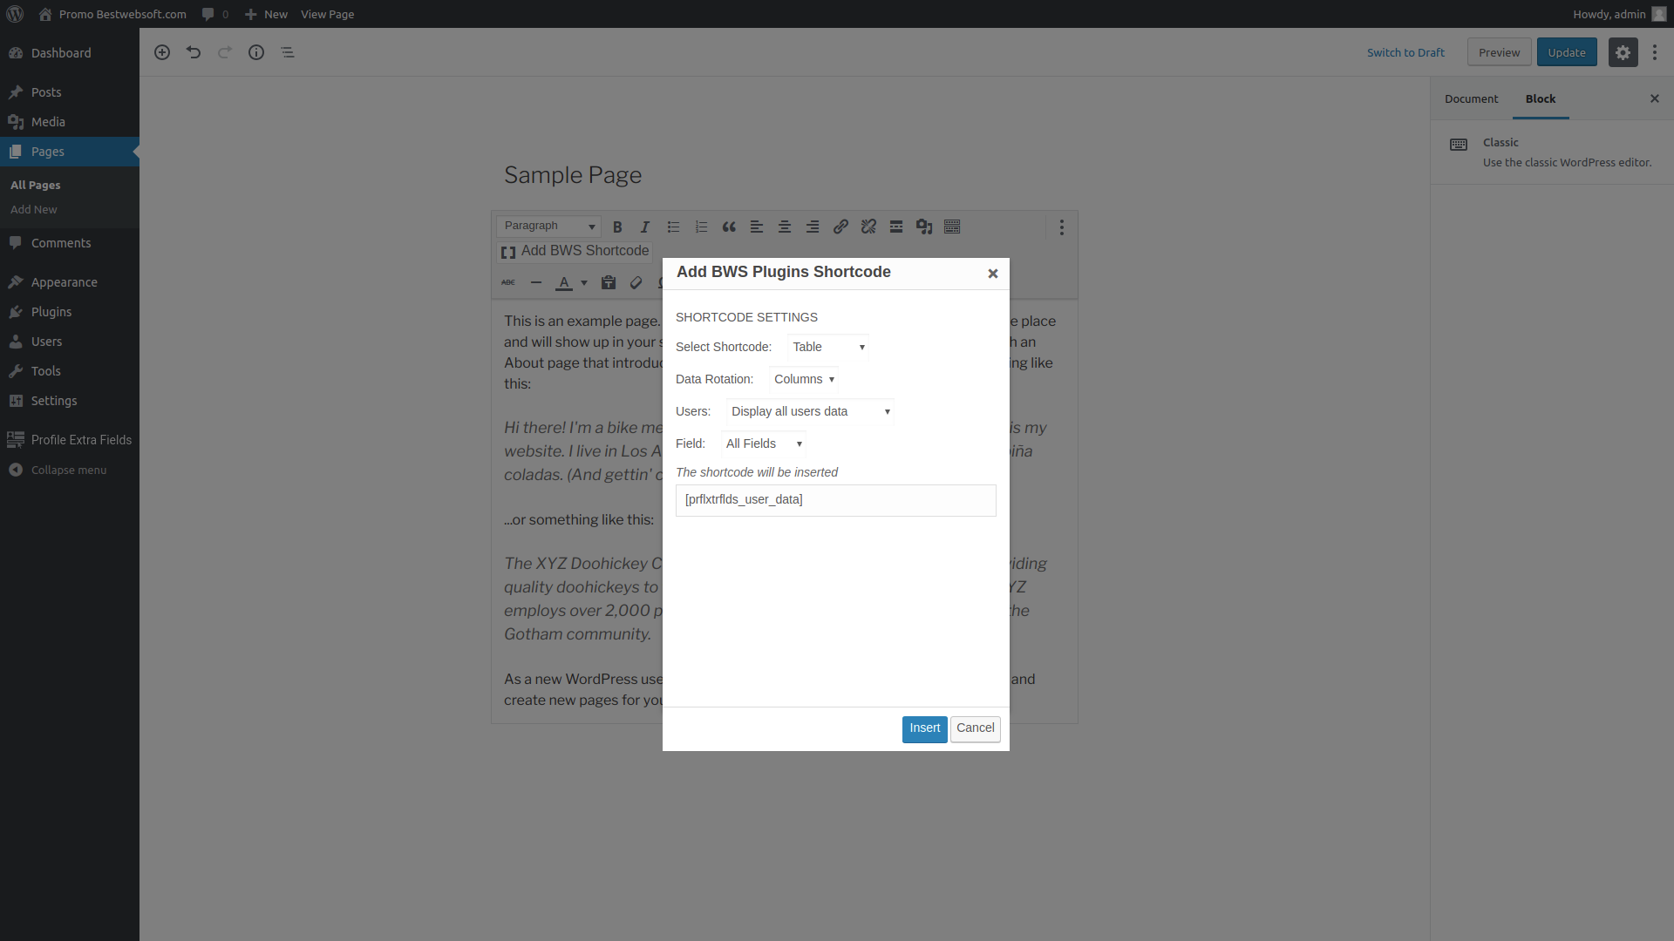The width and height of the screenshot is (1674, 941).
Task: Open the Users display dropdown
Action: [809, 411]
